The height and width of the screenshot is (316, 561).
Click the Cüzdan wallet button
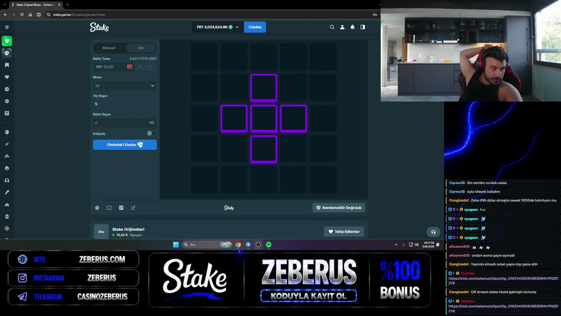(x=255, y=27)
